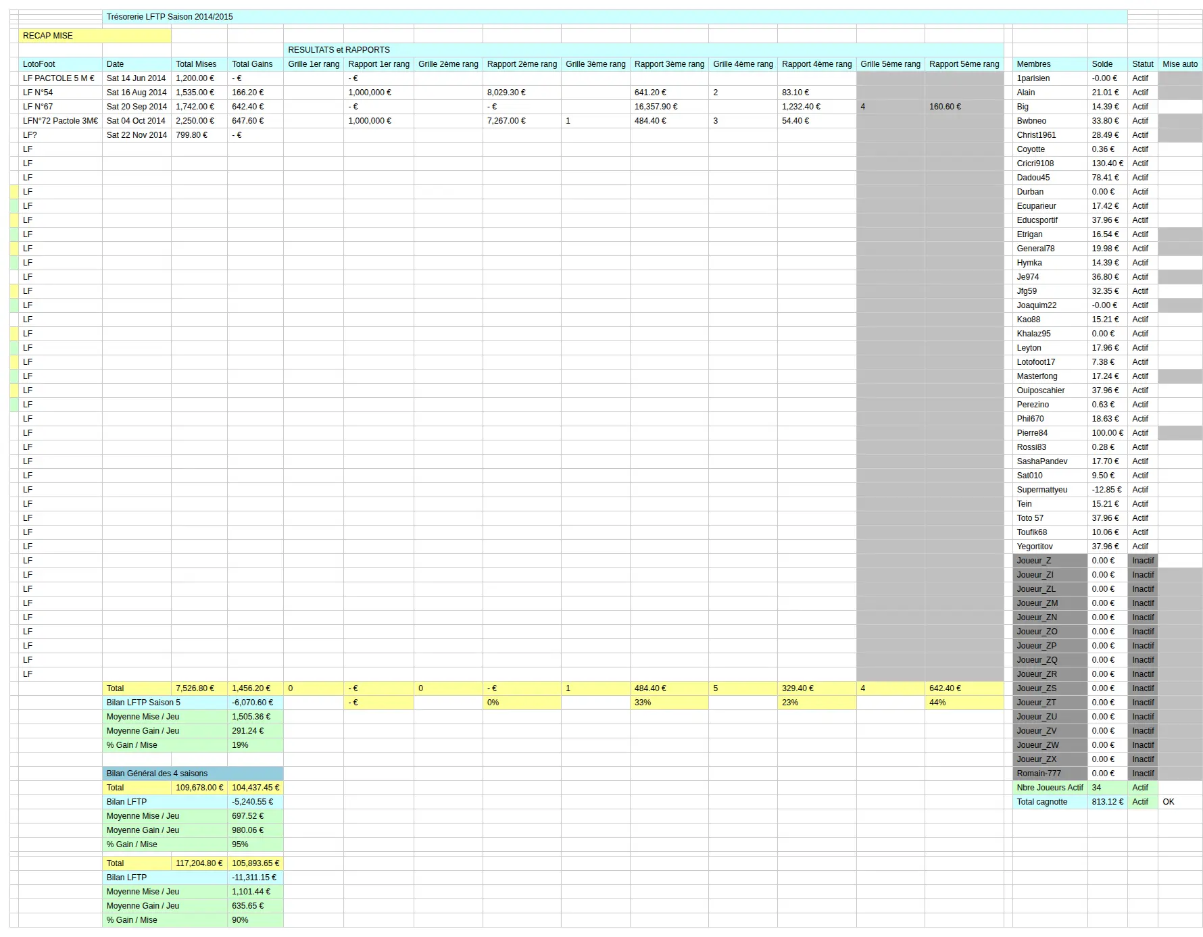Click the "Mise auto" column header
This screenshot has width=1203, height=937.
pos(1180,64)
